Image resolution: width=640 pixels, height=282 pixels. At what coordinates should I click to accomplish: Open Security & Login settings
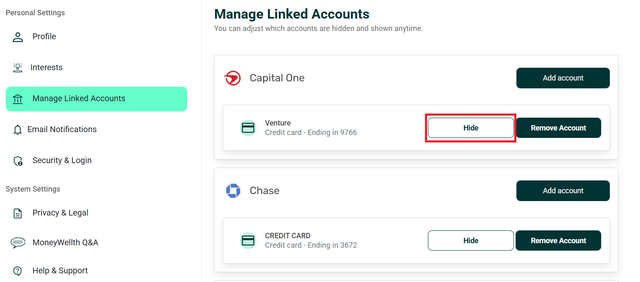point(62,161)
